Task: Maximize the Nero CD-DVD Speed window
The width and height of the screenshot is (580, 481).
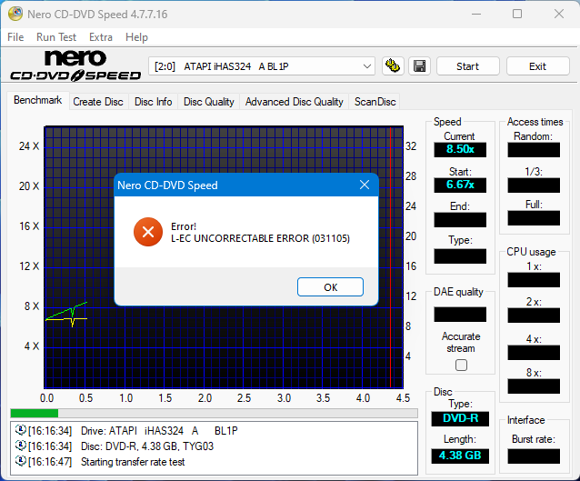Action: point(517,14)
